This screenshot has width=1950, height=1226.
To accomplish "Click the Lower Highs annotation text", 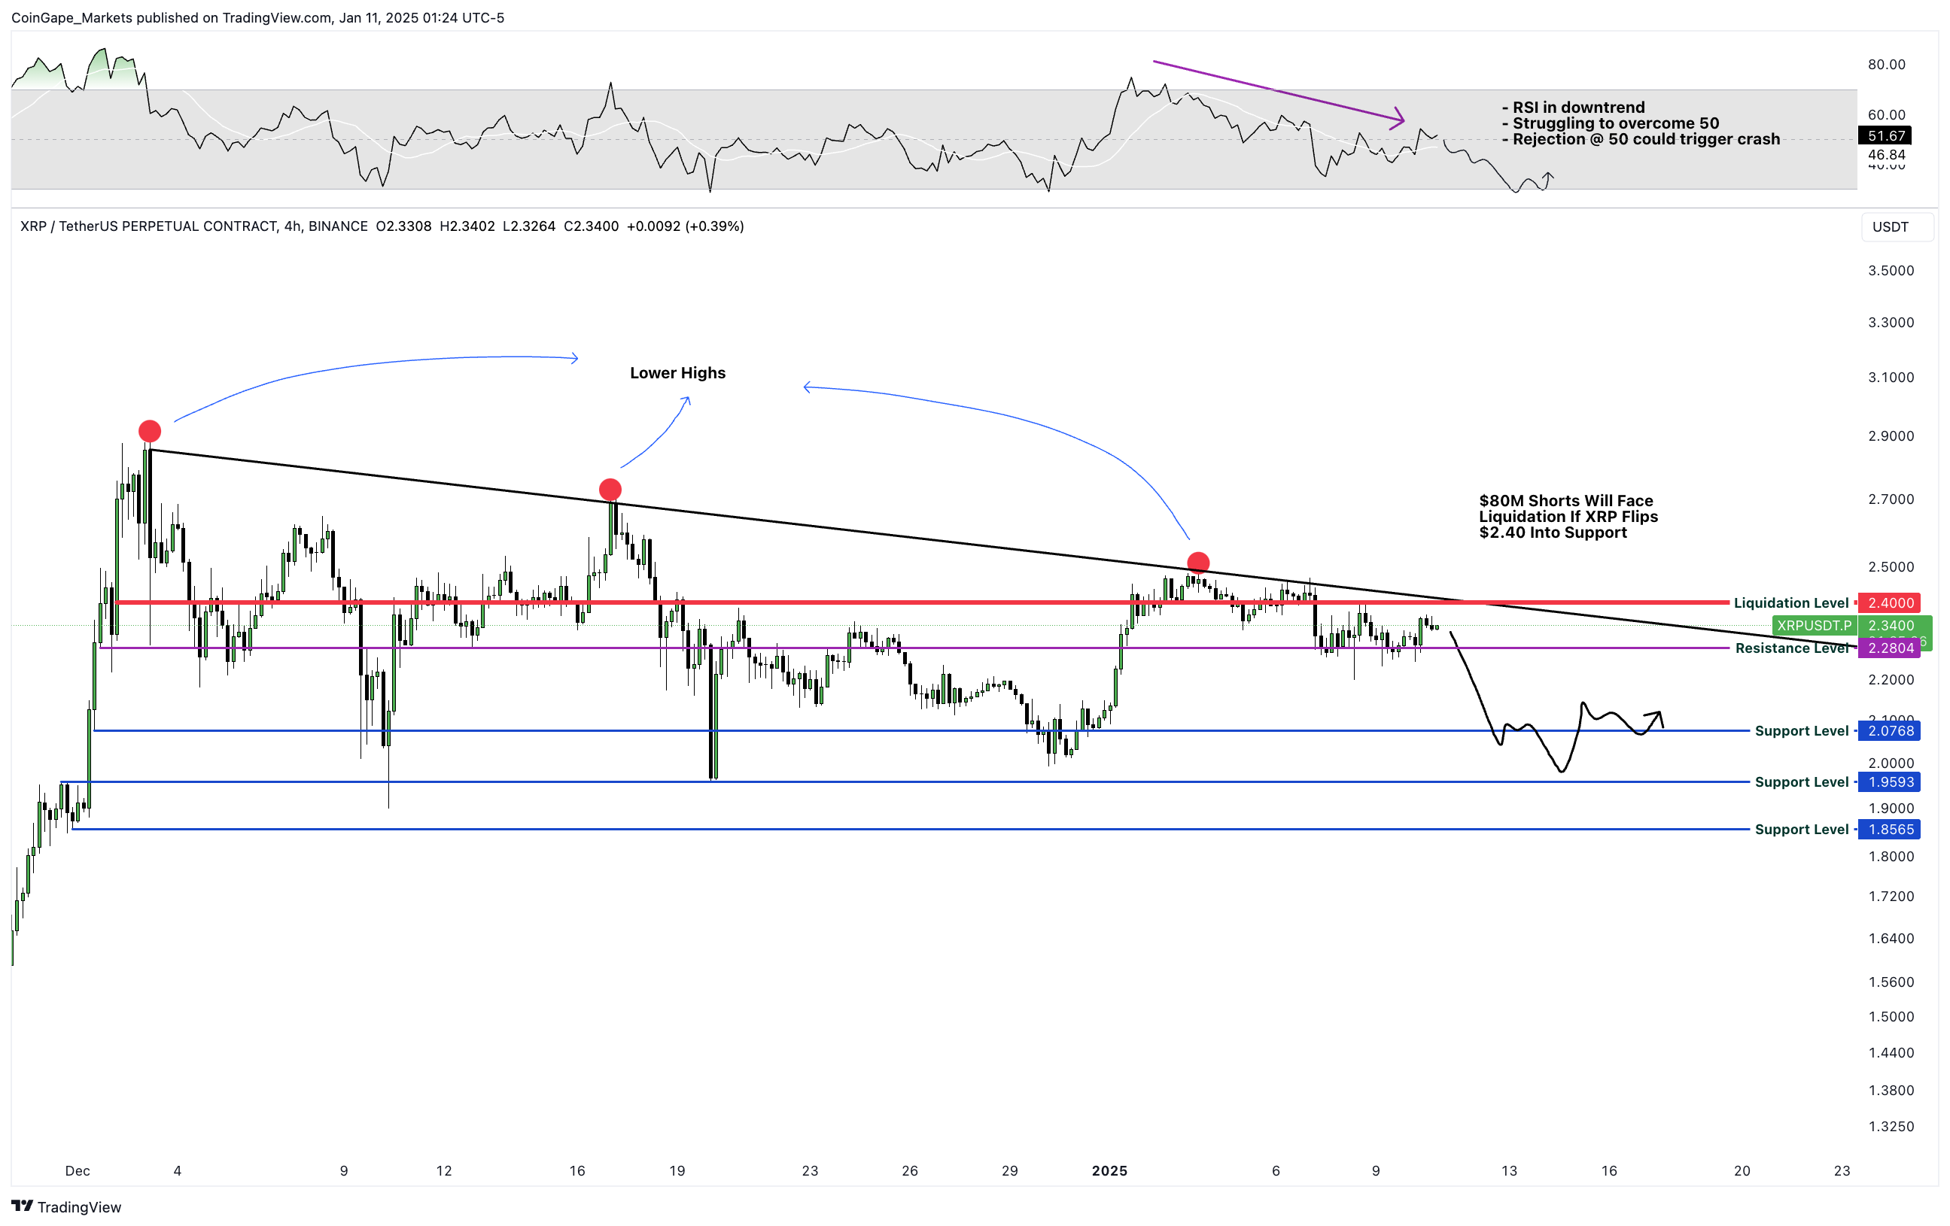I will tap(677, 372).
